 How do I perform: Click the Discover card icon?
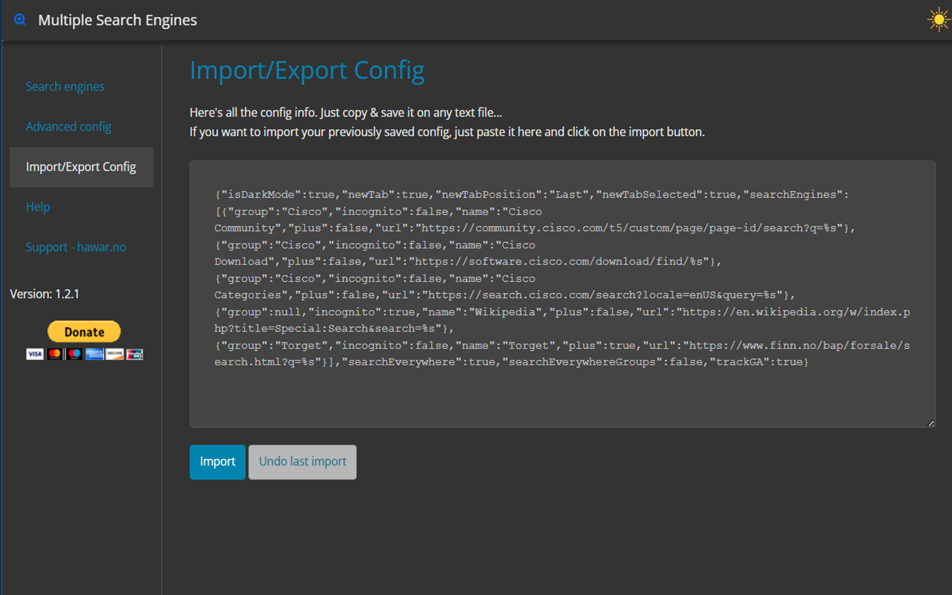[114, 354]
